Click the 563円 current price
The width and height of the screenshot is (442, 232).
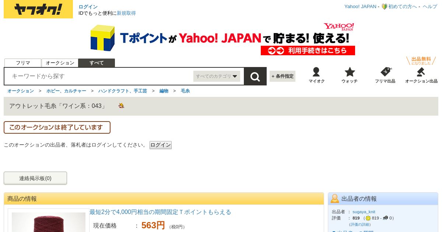coord(153,225)
